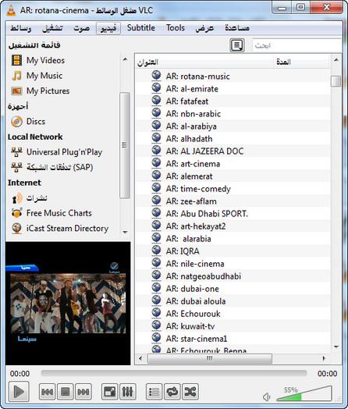The image size is (348, 409).
Task: Click sidebar scroll down arrow
Action: [x=125, y=232]
